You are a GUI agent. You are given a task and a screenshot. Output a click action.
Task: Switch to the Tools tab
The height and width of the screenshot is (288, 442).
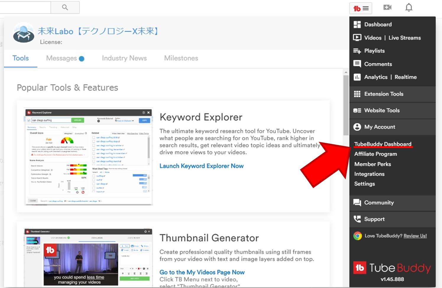tap(20, 58)
